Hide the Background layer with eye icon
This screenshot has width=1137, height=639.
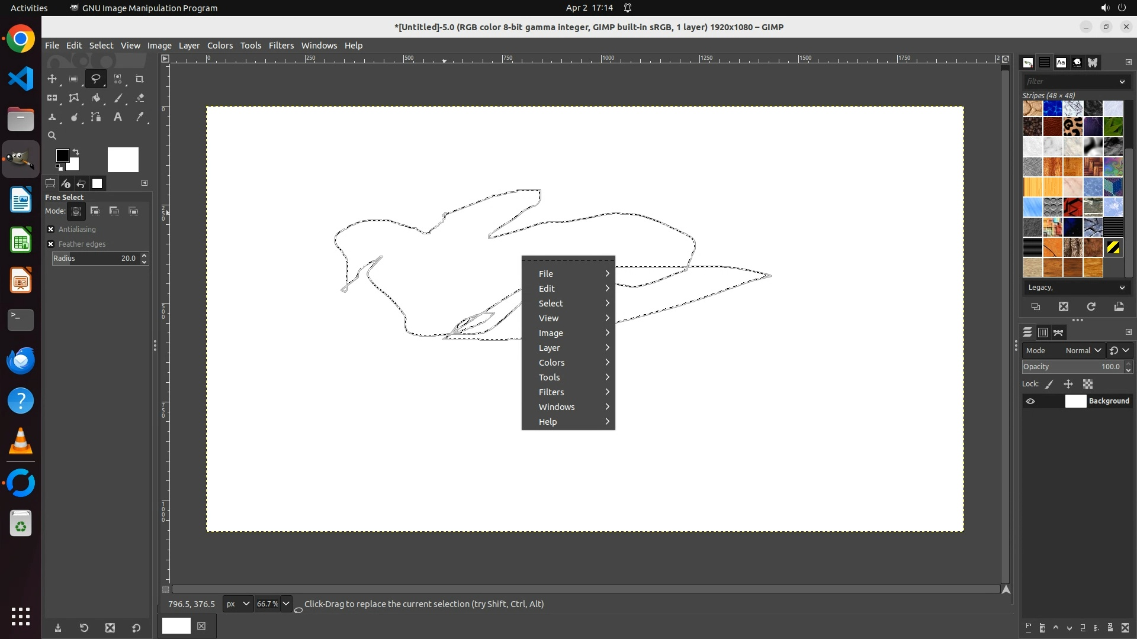(1030, 401)
